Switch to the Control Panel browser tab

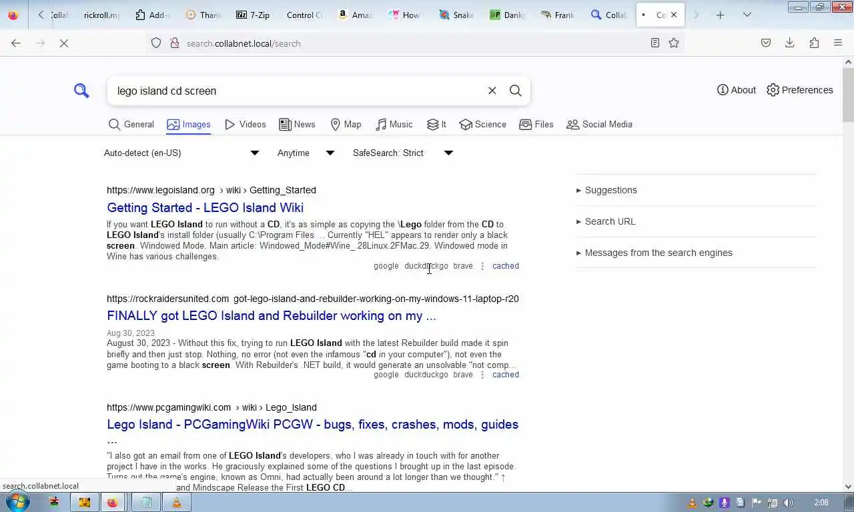303,15
